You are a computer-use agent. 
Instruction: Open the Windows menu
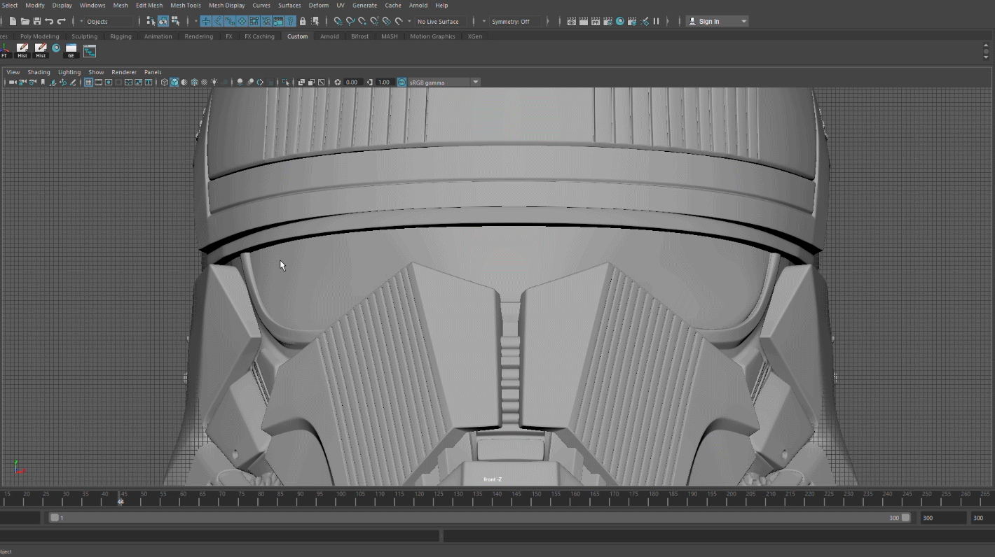[92, 5]
